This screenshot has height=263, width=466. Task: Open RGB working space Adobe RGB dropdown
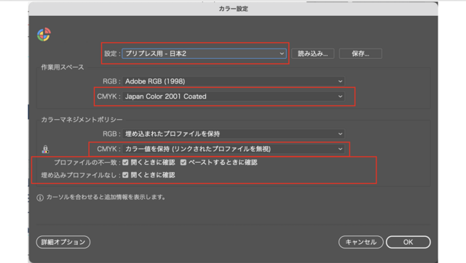coord(233,81)
